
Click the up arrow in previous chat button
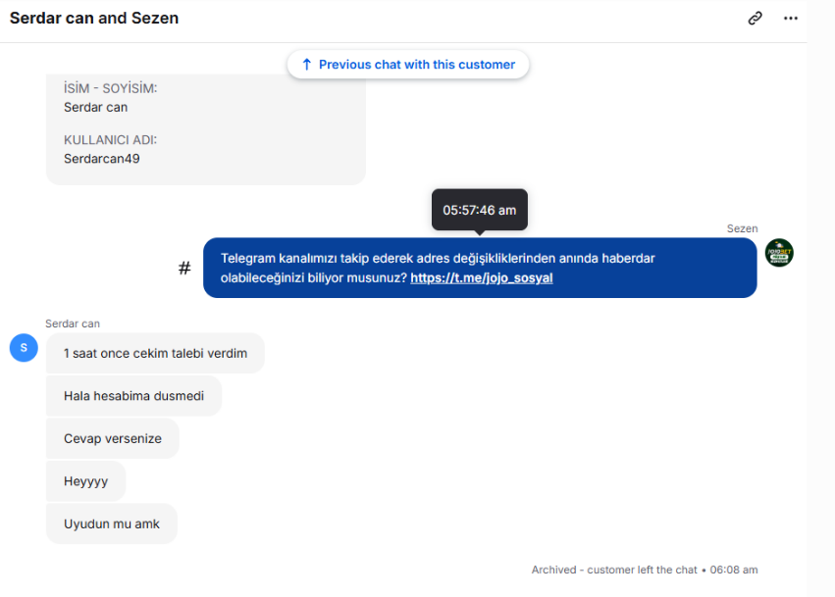point(306,65)
